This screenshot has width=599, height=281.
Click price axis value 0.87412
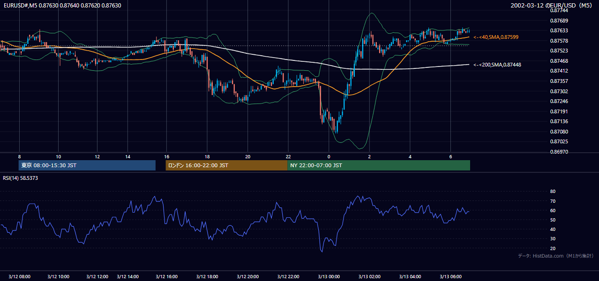click(559, 71)
